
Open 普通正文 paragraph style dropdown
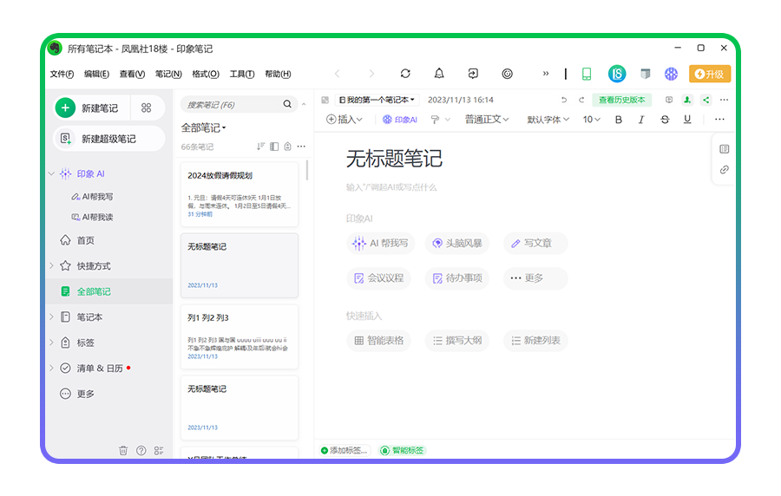(487, 120)
